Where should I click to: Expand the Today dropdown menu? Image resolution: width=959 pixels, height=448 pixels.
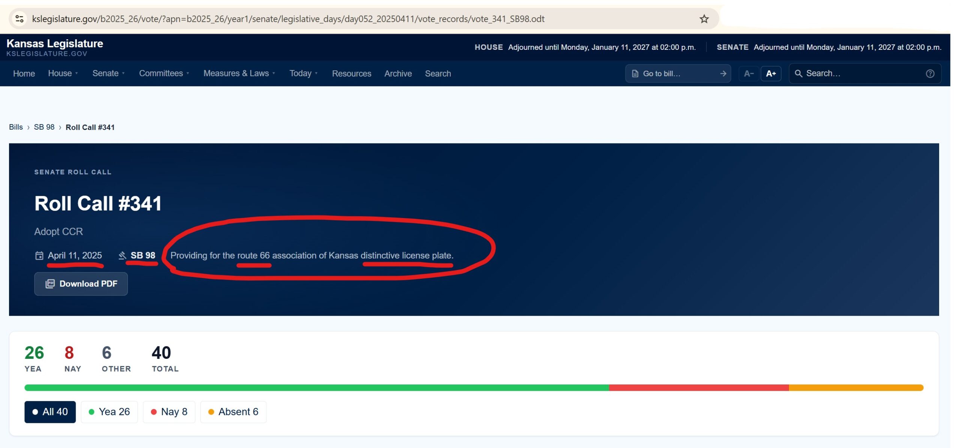pos(304,74)
